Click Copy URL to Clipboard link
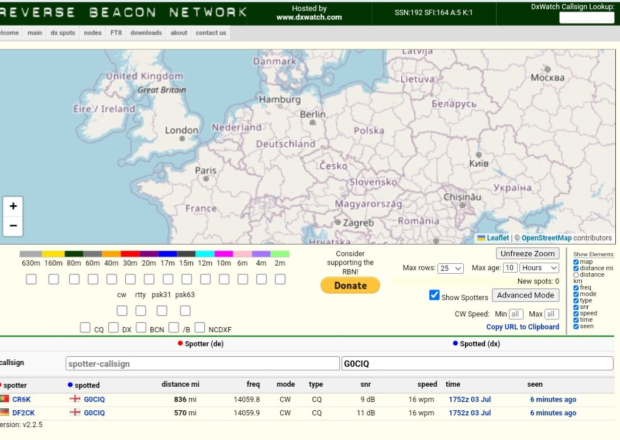This screenshot has height=440, width=620. (522, 327)
